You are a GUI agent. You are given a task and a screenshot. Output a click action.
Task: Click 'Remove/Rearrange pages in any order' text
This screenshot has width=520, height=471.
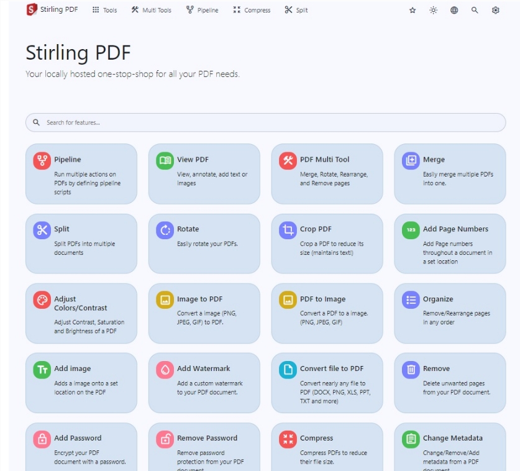click(x=457, y=318)
